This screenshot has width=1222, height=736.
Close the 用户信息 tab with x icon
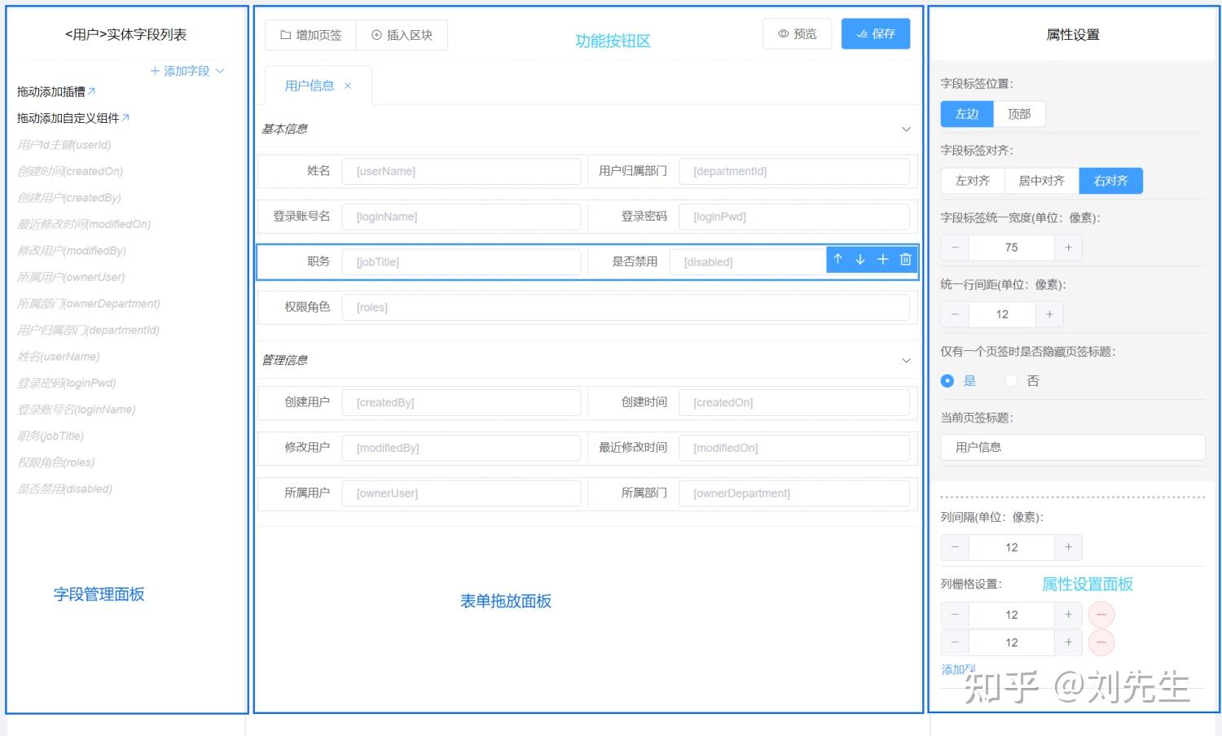click(x=348, y=85)
